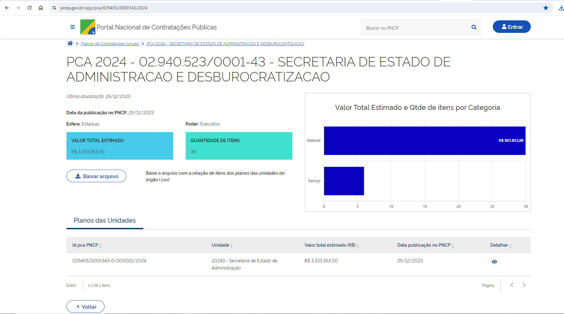Sort the table by 'Id pca PNCP' column
Viewport: 564px width, 314px height.
87,245
